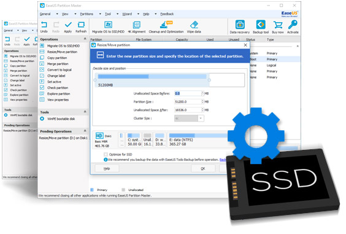346x234 pixels.
Task: Adjust the Partition Size spinner arrows
Action: [202, 101]
